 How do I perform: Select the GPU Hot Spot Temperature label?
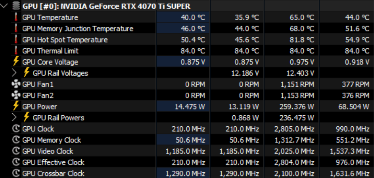[65, 40]
